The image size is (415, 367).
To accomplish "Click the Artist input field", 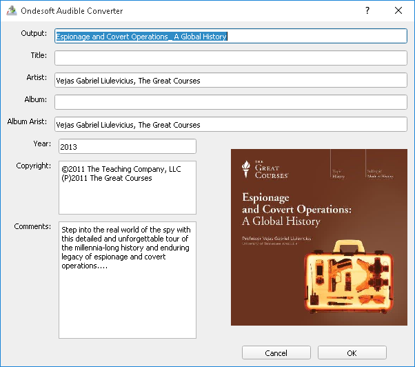I will click(x=231, y=80).
